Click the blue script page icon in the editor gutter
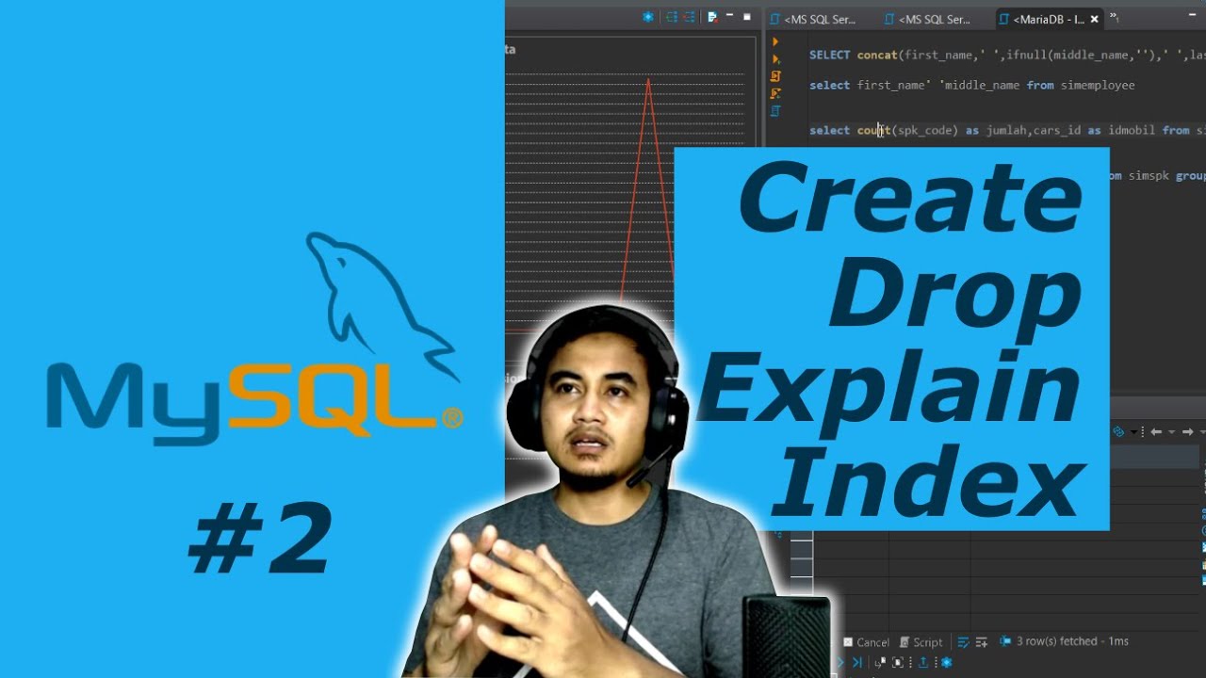 pos(775,110)
